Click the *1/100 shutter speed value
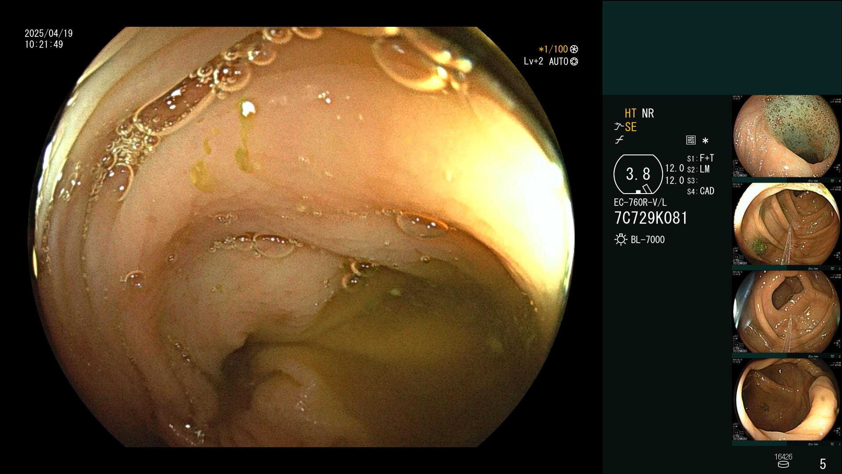Screen dimensions: 842x474 click(553, 49)
